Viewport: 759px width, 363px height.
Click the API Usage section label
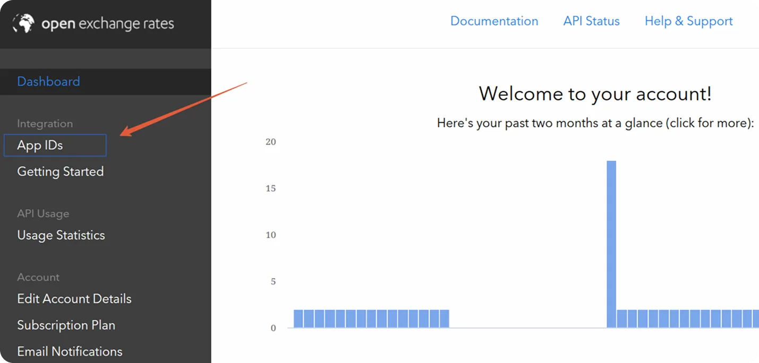[43, 214]
